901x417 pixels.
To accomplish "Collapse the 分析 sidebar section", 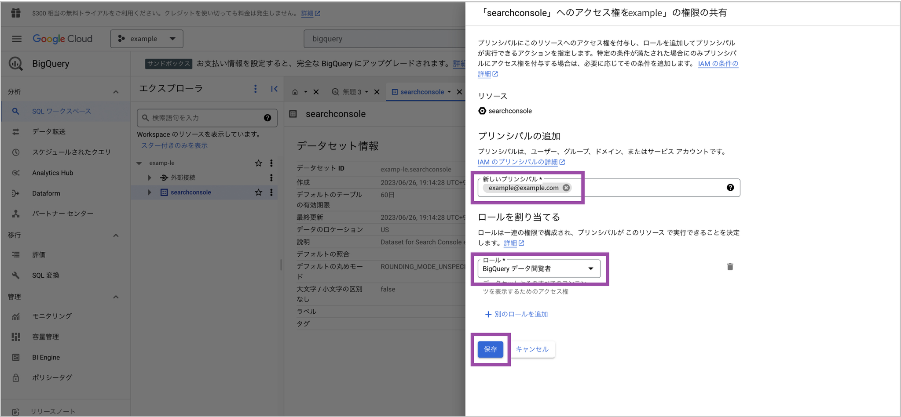I will pos(116,92).
